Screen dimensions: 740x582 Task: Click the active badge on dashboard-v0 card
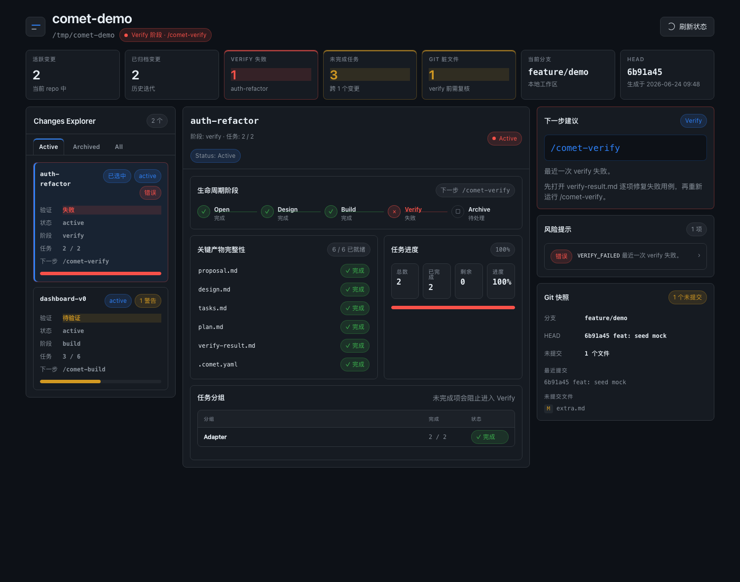pyautogui.click(x=118, y=301)
